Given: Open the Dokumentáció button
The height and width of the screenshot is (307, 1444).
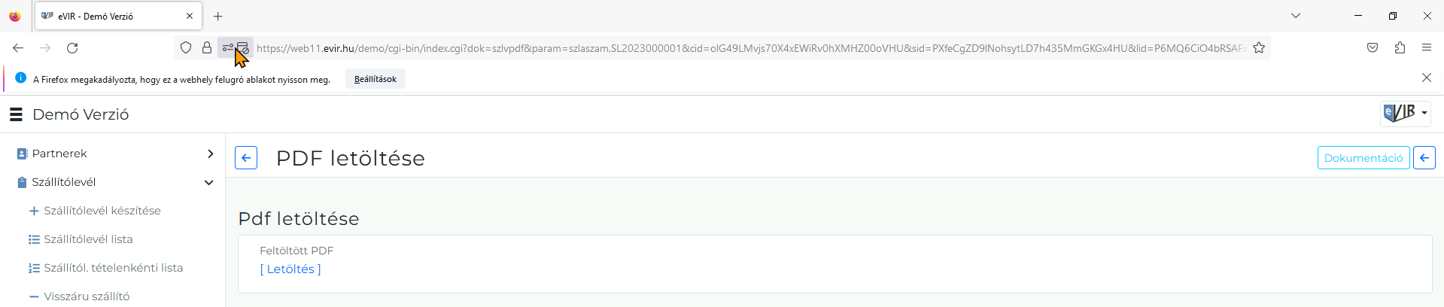Looking at the screenshot, I should coord(1363,158).
